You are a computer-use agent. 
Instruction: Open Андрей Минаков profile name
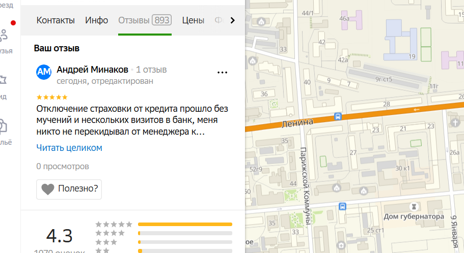click(92, 70)
